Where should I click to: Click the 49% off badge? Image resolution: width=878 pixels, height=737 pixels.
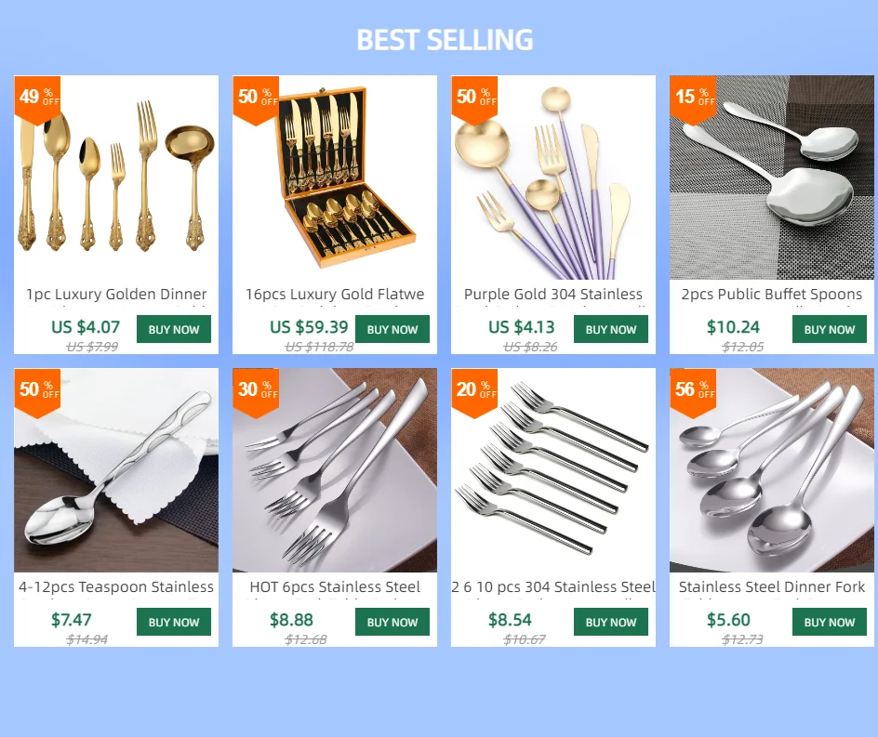(37, 99)
